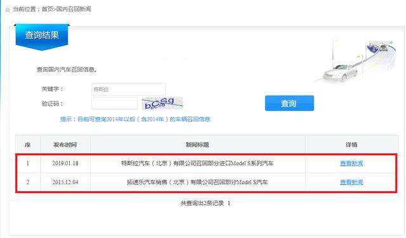406x238 pixels.
Task: Open the 首页 breadcrumb link
Action: (47, 9)
